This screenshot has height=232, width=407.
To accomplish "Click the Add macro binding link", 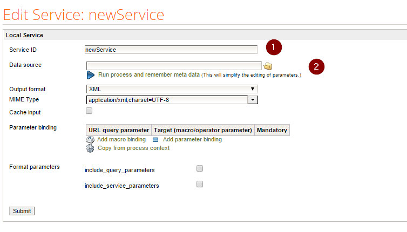I will click(x=121, y=139).
